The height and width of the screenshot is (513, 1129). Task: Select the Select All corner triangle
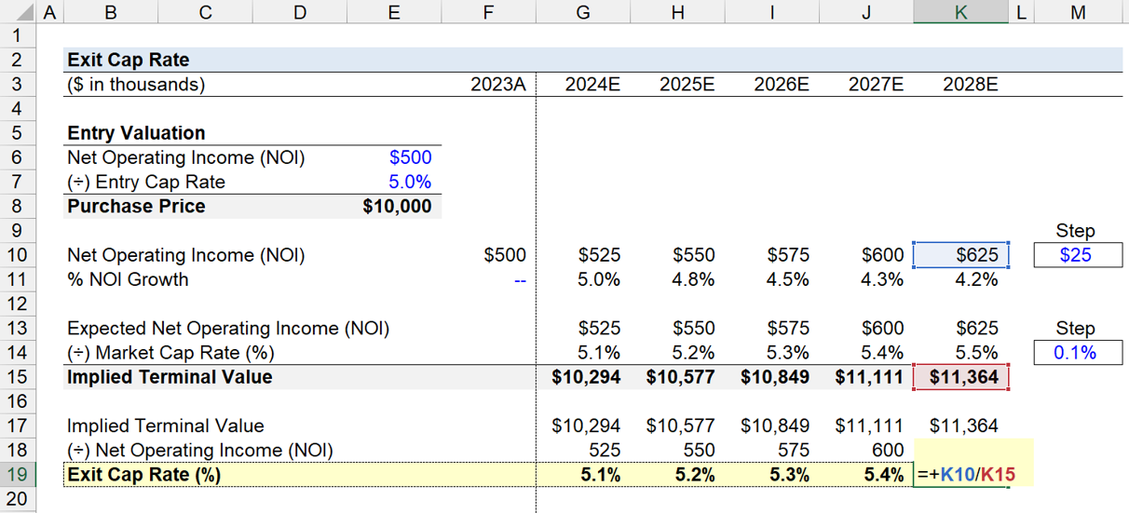pyautogui.click(x=18, y=12)
